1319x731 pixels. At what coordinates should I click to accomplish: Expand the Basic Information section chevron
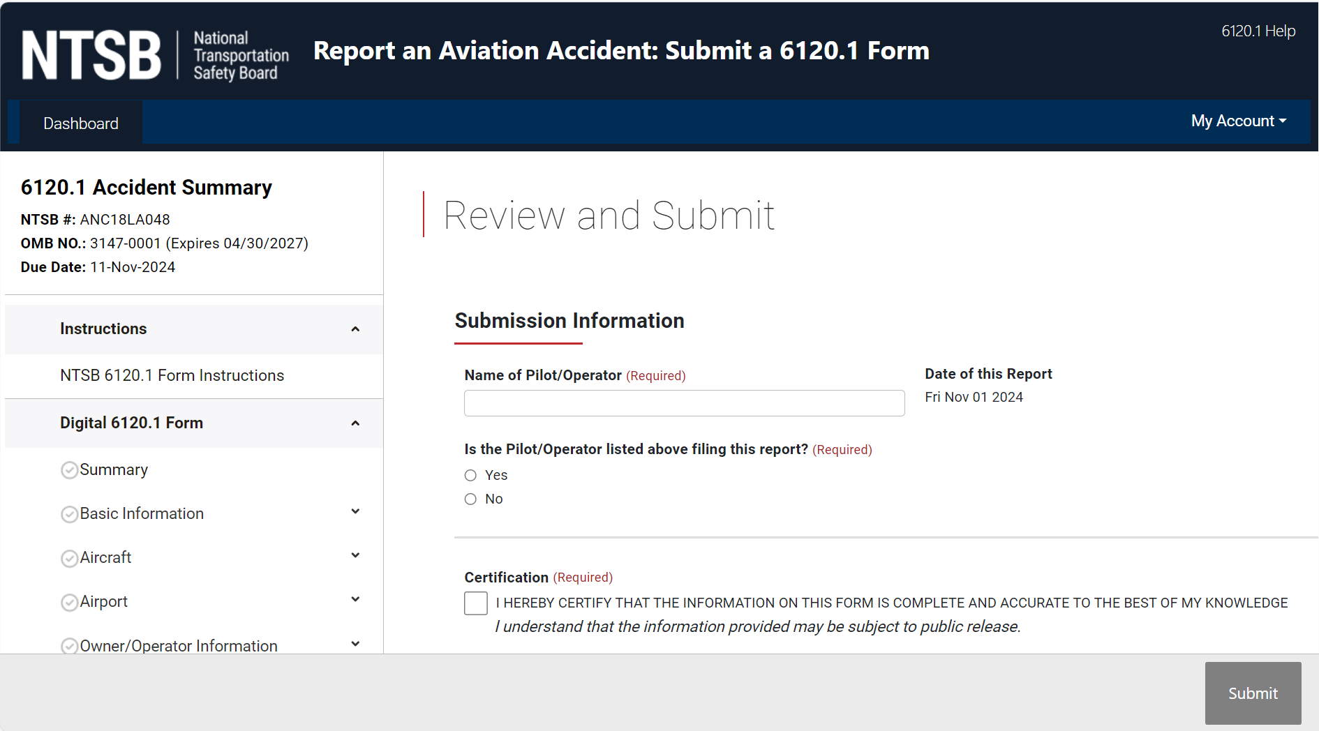tap(355, 512)
